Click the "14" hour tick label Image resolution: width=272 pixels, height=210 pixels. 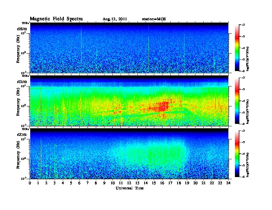click(x=146, y=183)
